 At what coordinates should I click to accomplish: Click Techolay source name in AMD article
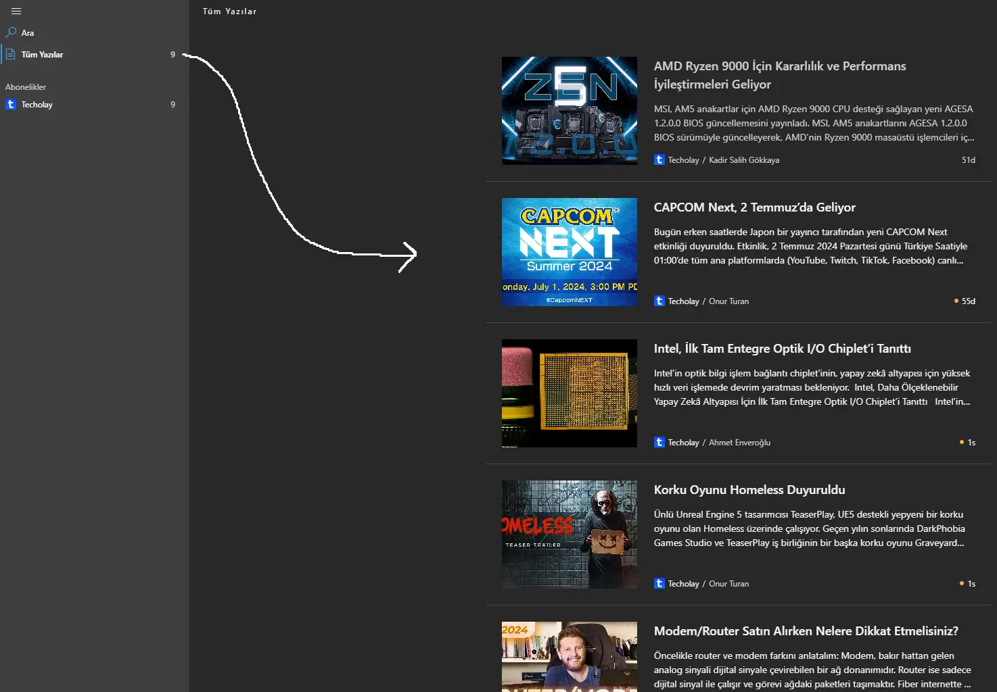click(x=683, y=160)
